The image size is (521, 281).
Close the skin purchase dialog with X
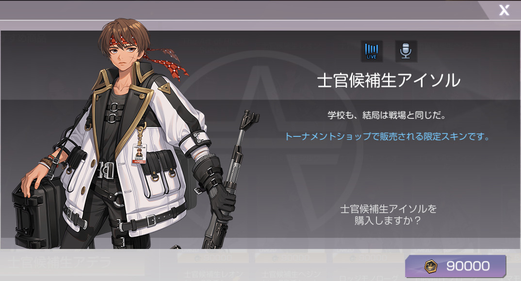point(504,10)
